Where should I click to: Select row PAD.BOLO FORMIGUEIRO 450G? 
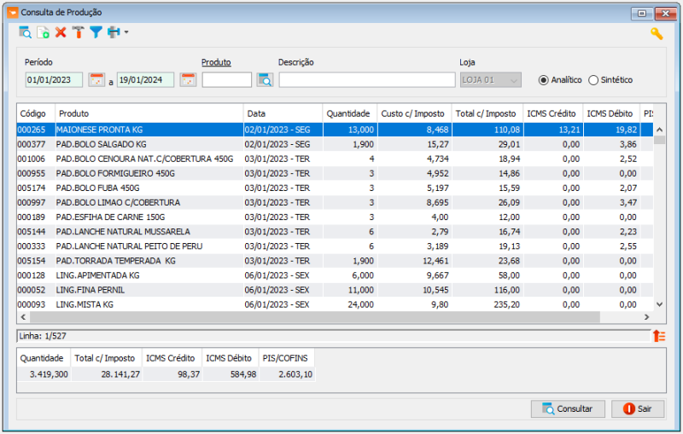click(x=335, y=173)
